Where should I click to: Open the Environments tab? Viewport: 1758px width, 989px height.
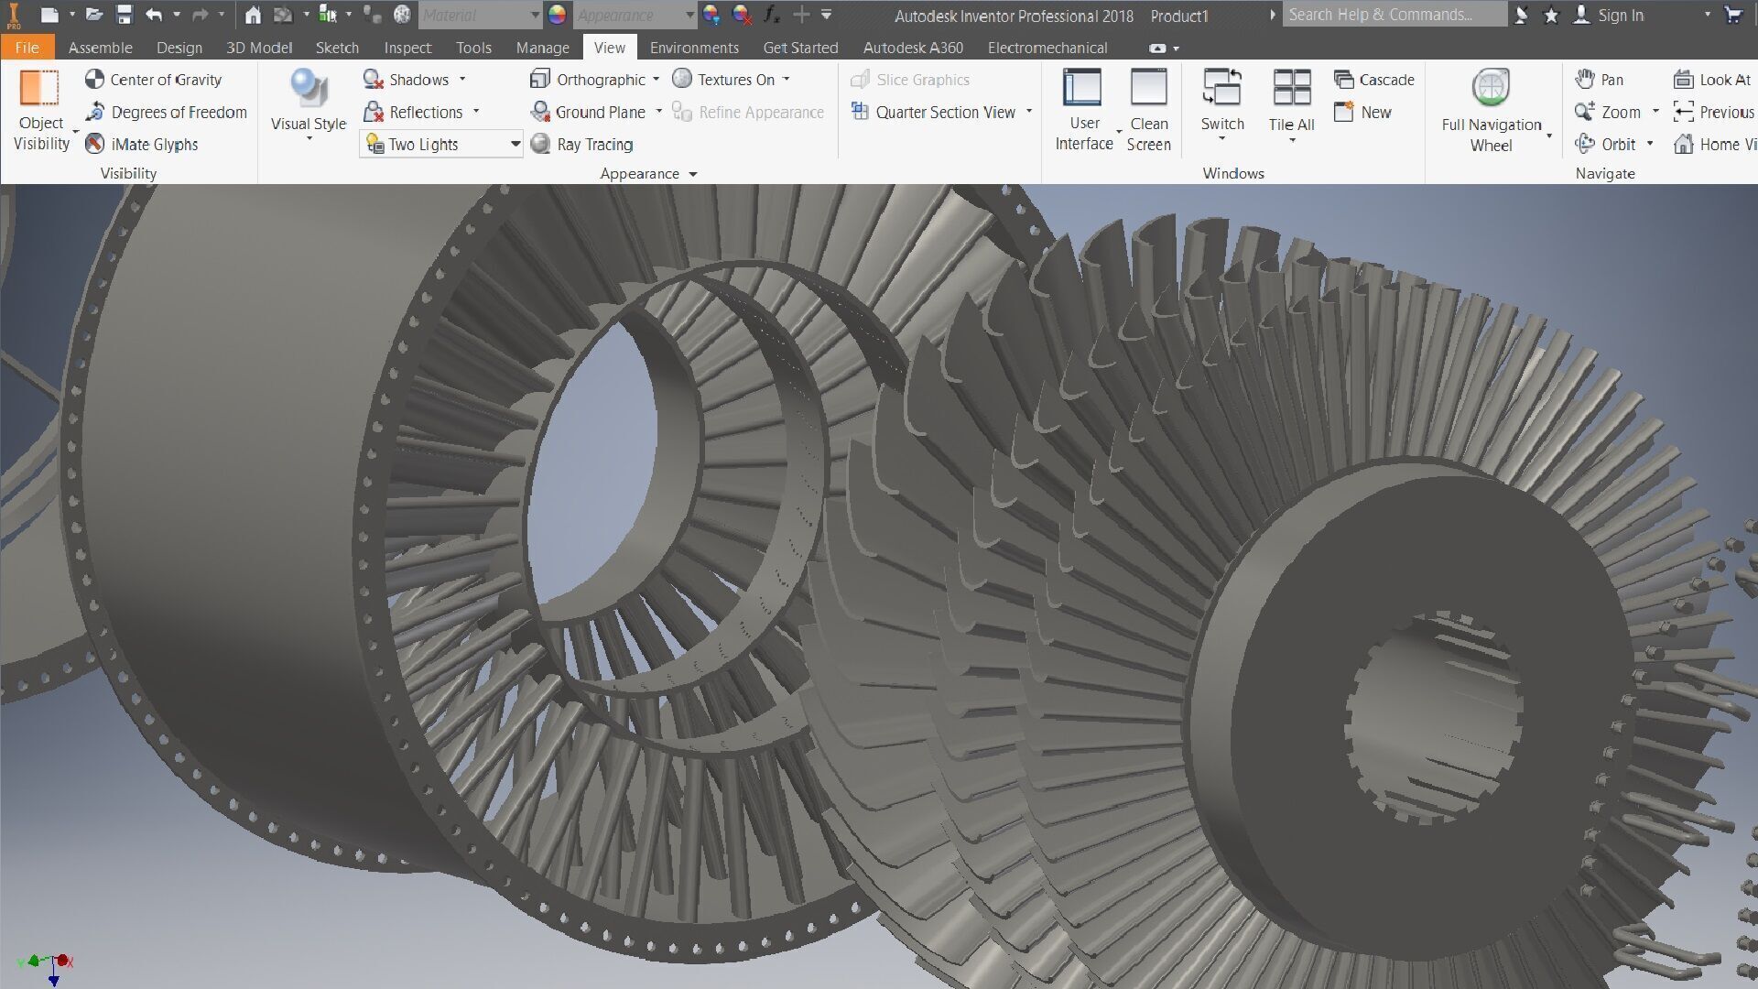click(694, 48)
